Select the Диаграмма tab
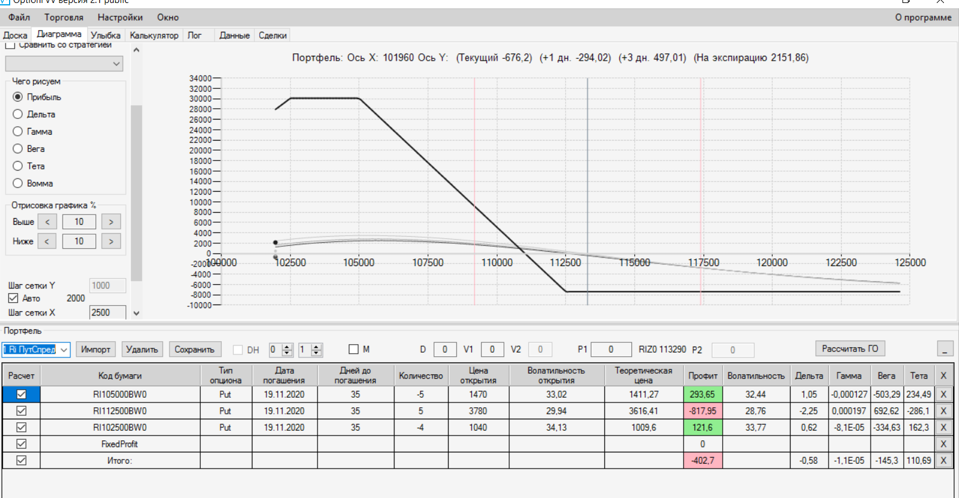This screenshot has width=959, height=498. 59,34
